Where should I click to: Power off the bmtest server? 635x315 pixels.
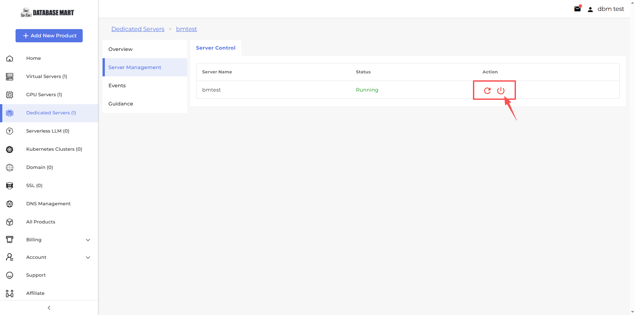coord(501,91)
